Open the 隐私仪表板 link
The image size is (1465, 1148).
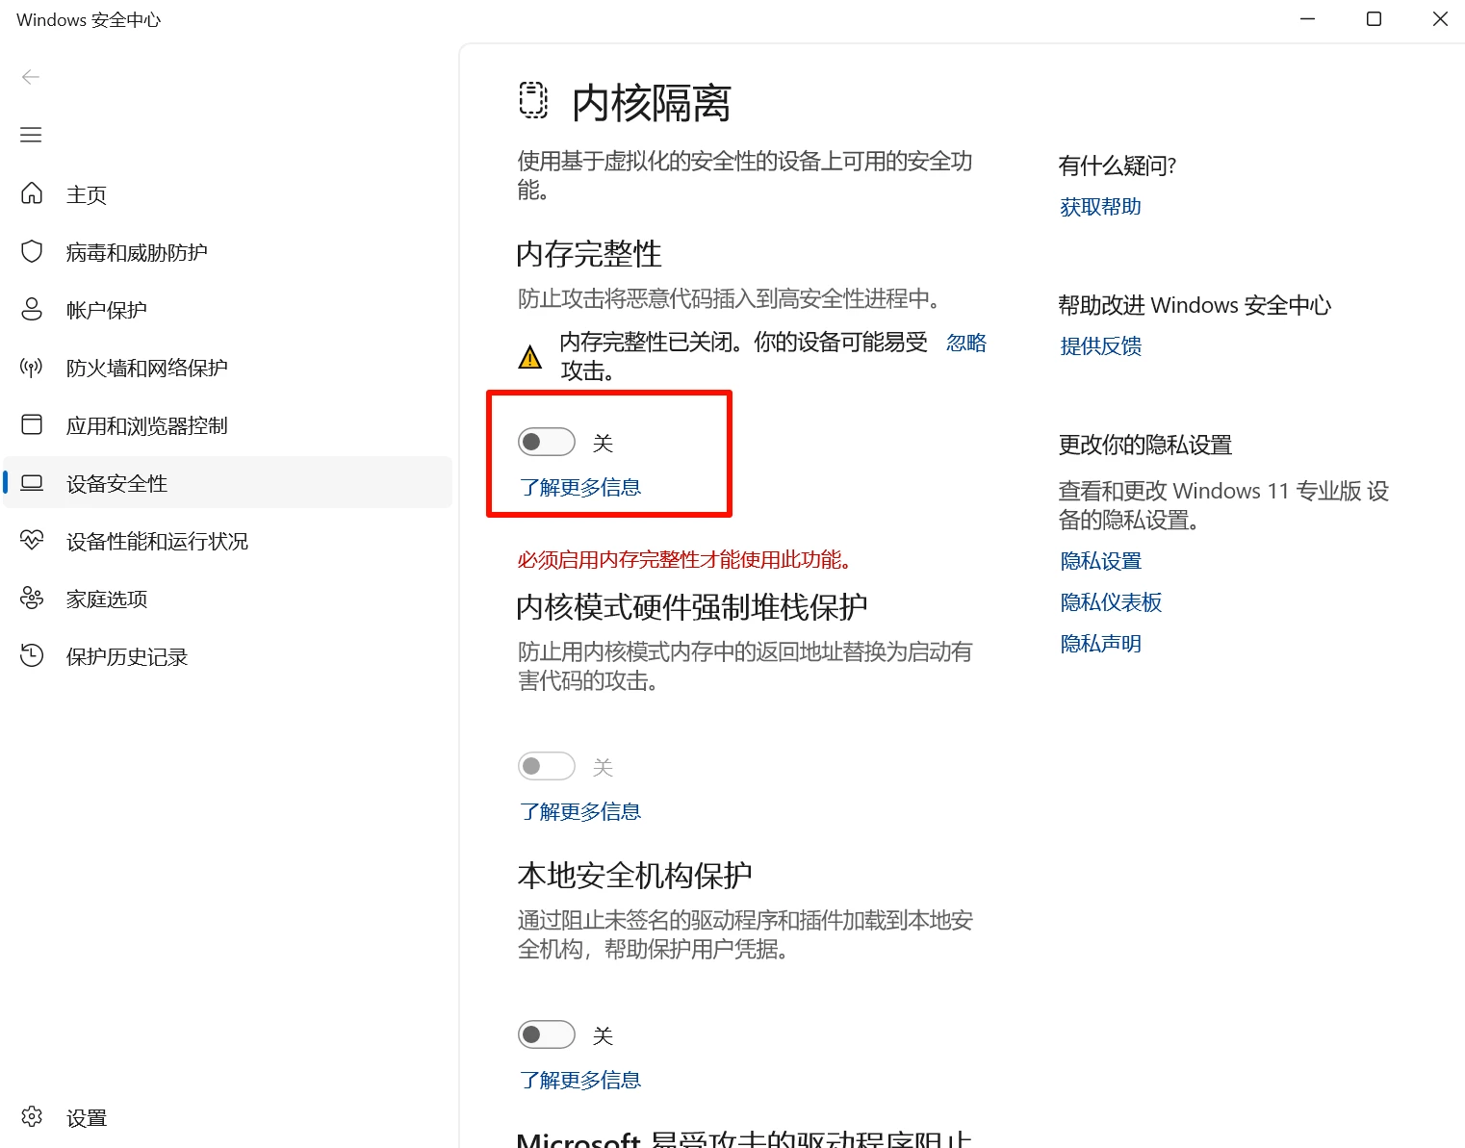pyautogui.click(x=1111, y=602)
